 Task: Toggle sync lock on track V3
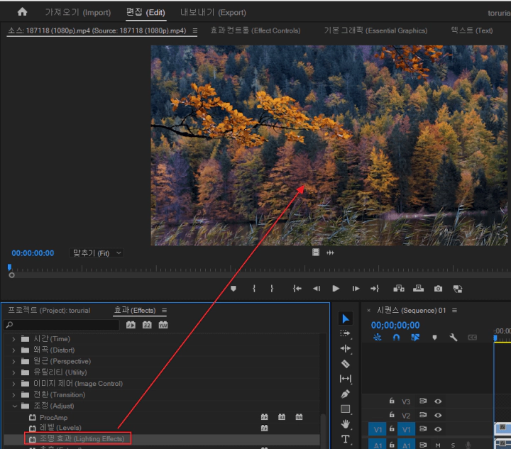pyautogui.click(x=423, y=401)
